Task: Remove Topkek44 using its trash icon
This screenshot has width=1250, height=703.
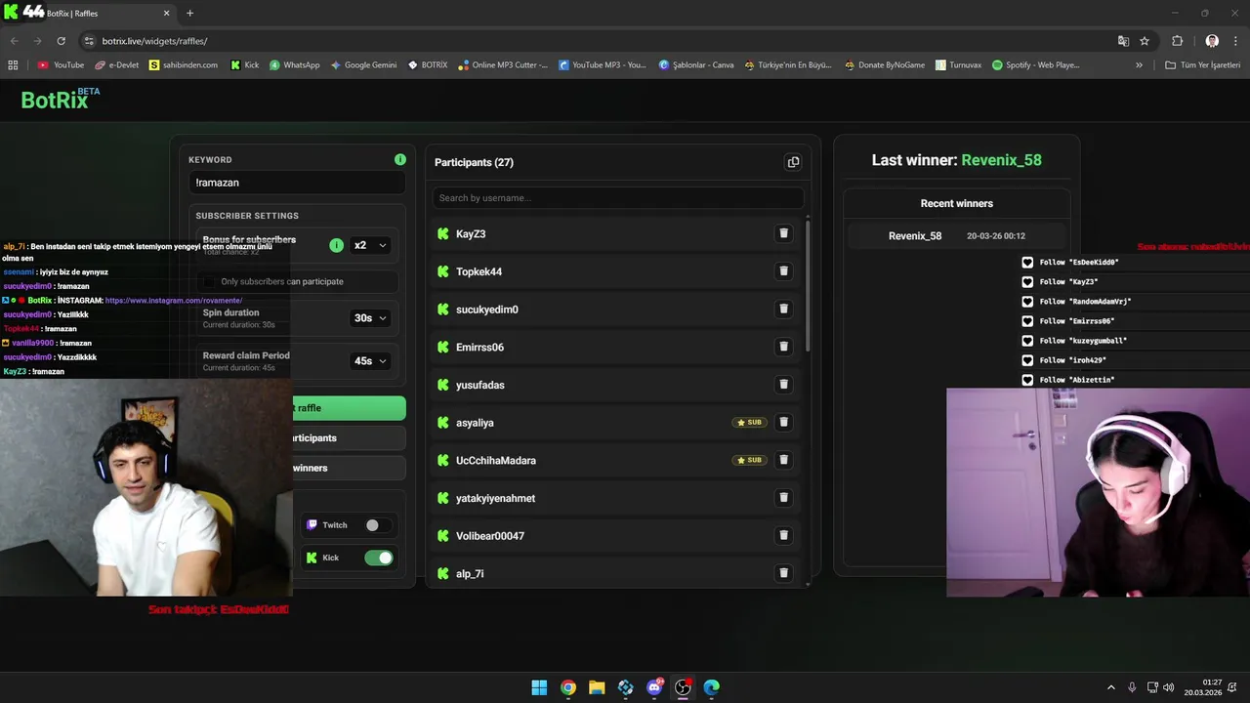Action: (x=783, y=271)
